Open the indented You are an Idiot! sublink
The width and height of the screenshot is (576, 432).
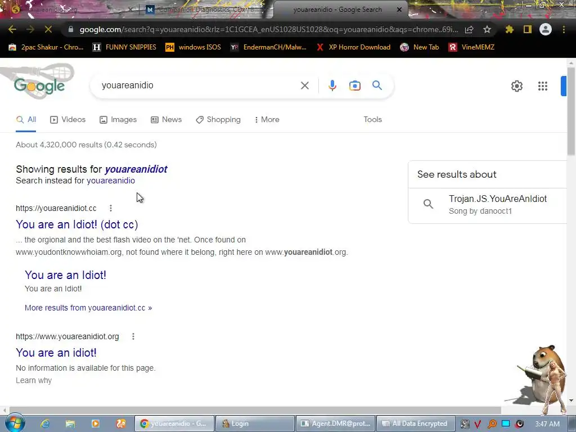[65, 275]
